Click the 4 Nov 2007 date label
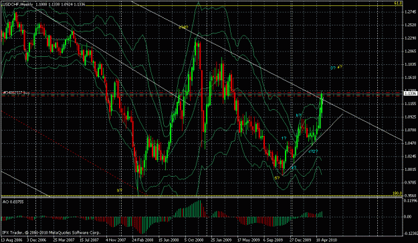The height and width of the screenshot is (243, 418). 116,240
